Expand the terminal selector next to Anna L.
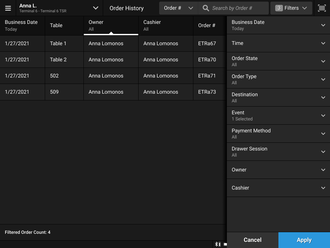 (95, 8)
